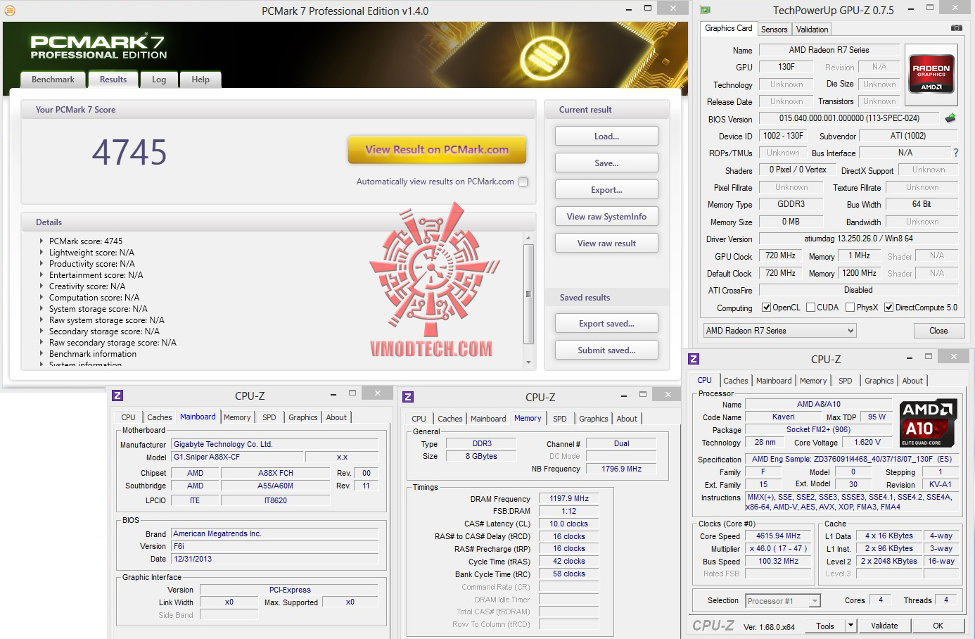Expand the Entertainment score row

tap(42, 274)
